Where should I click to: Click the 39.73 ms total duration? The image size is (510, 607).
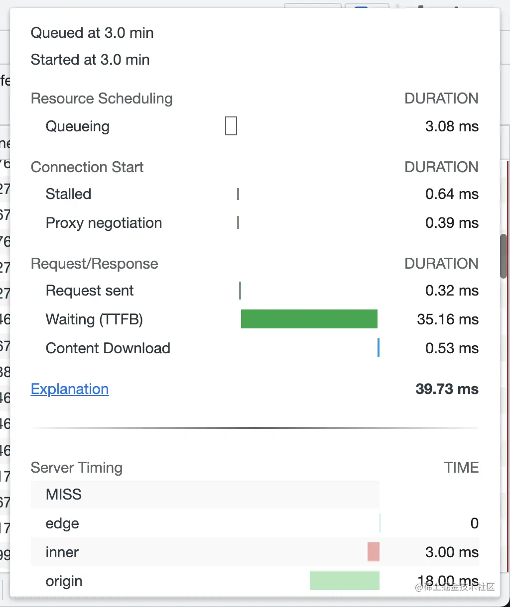click(447, 389)
